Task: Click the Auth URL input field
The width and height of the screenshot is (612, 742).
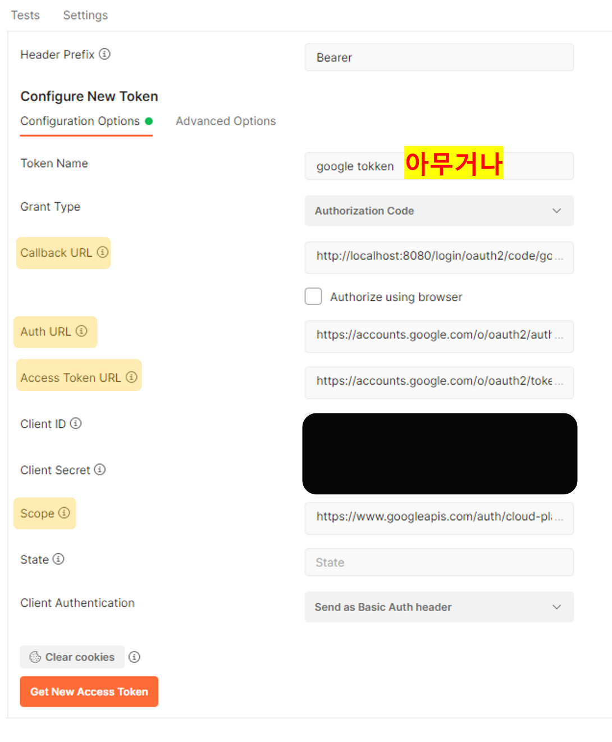Action: point(439,336)
